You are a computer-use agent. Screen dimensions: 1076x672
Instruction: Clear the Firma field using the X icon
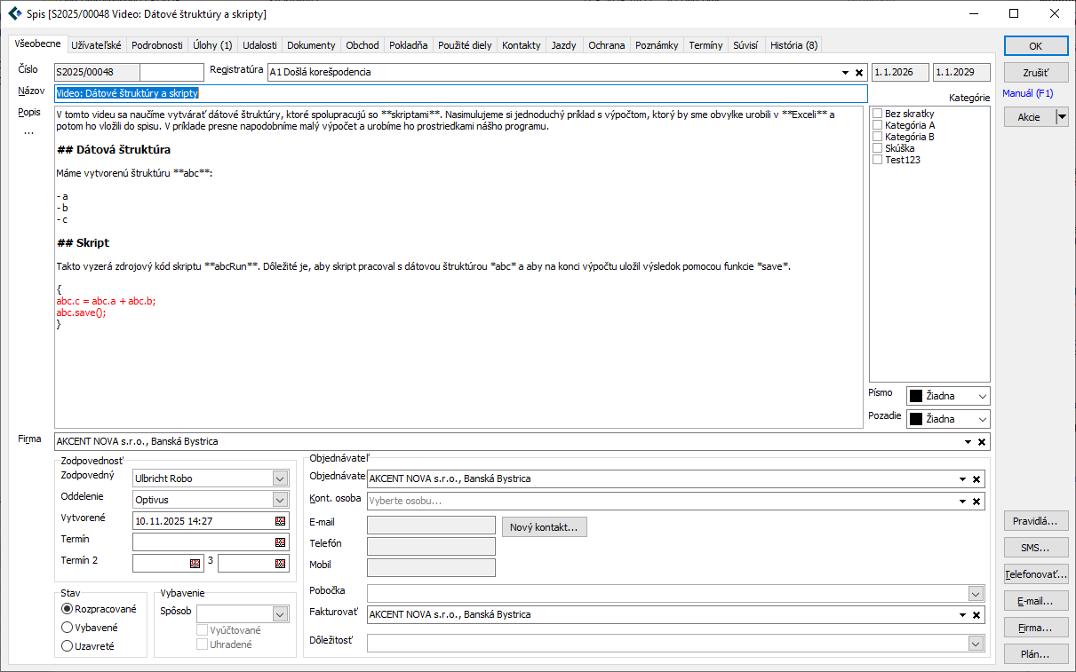(982, 442)
